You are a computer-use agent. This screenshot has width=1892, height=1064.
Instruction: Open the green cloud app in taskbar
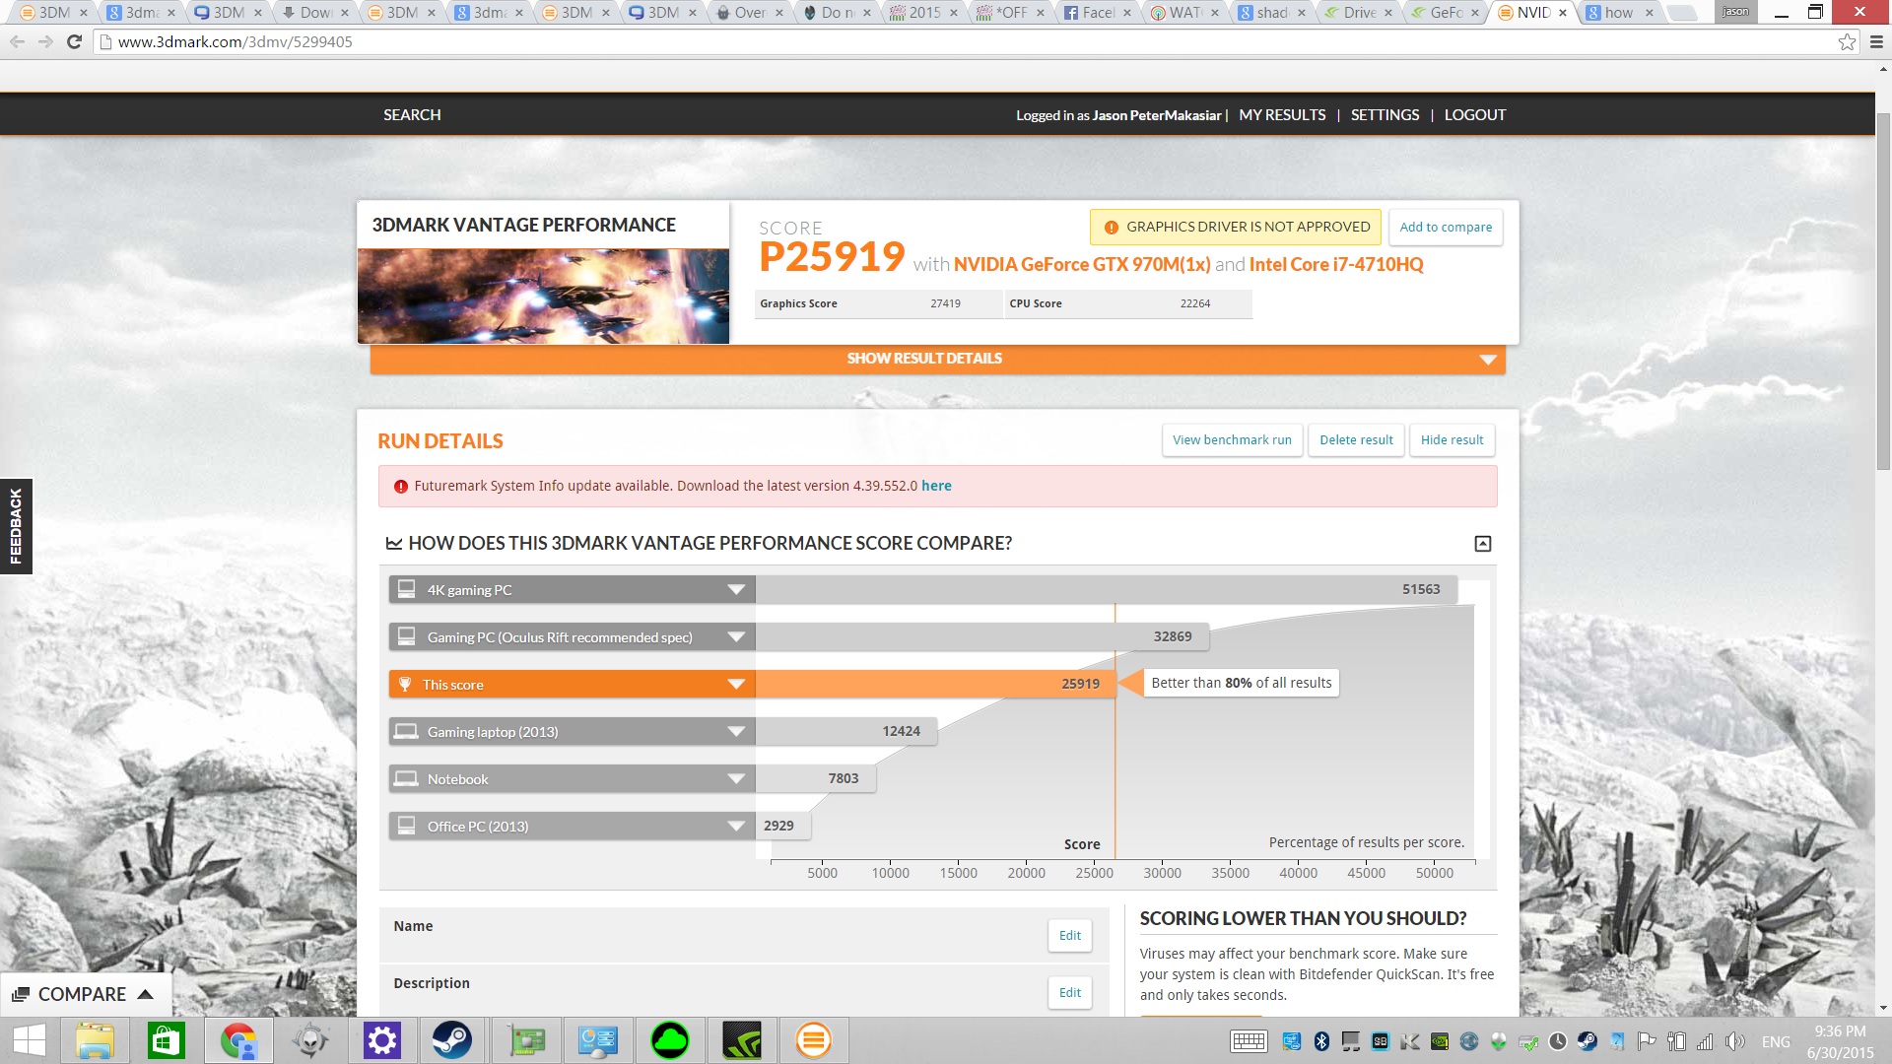click(x=670, y=1040)
